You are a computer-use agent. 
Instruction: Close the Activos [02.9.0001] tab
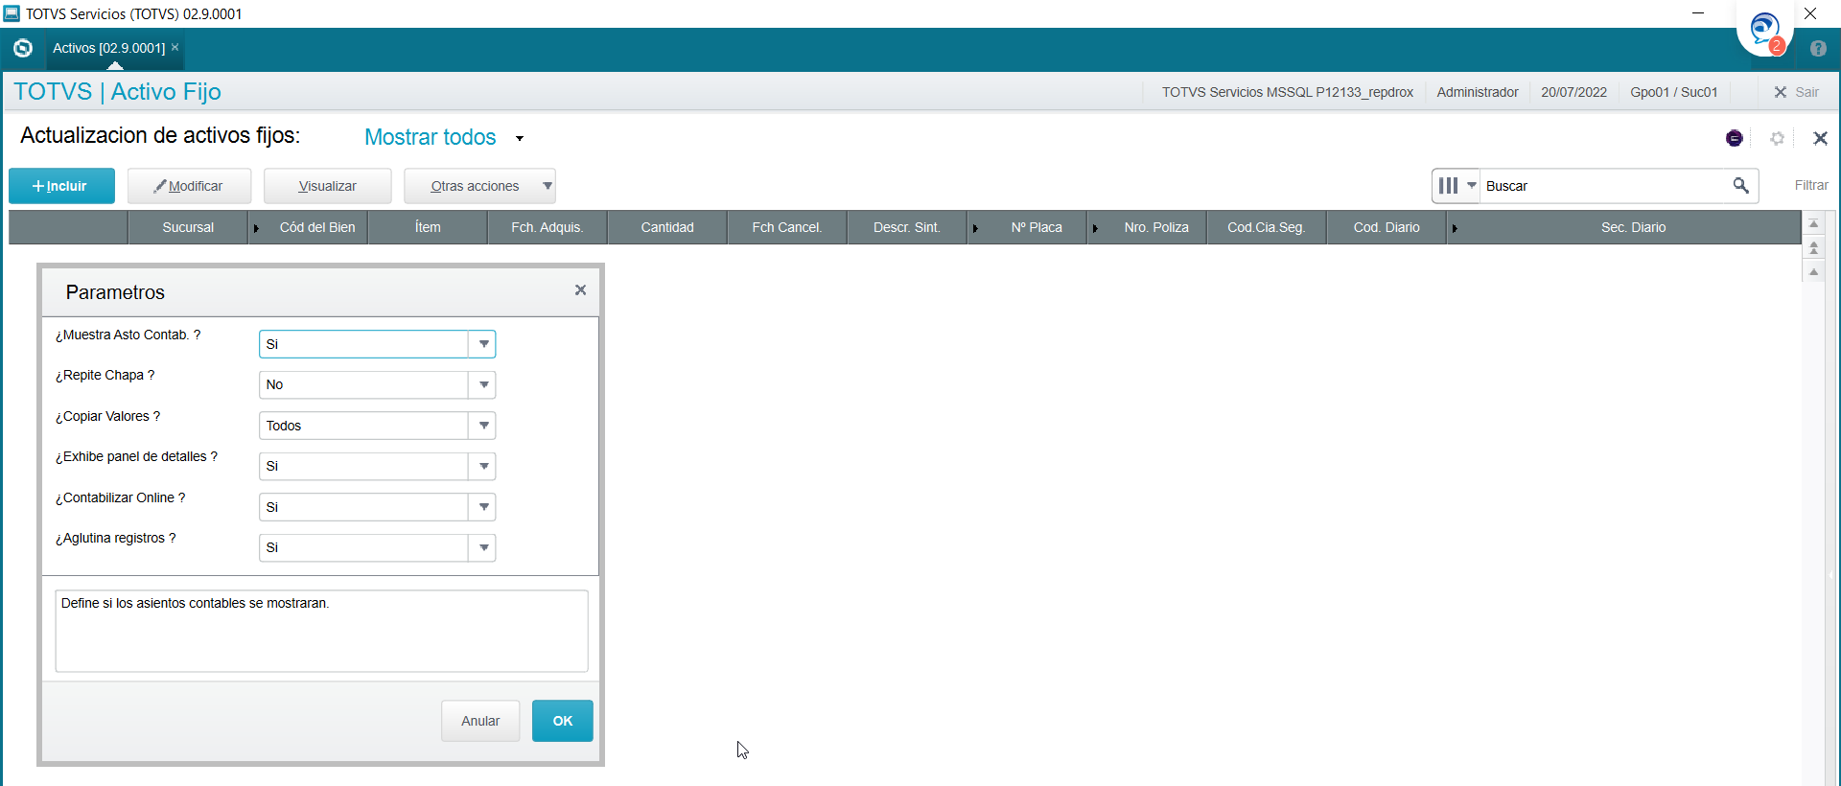(175, 47)
